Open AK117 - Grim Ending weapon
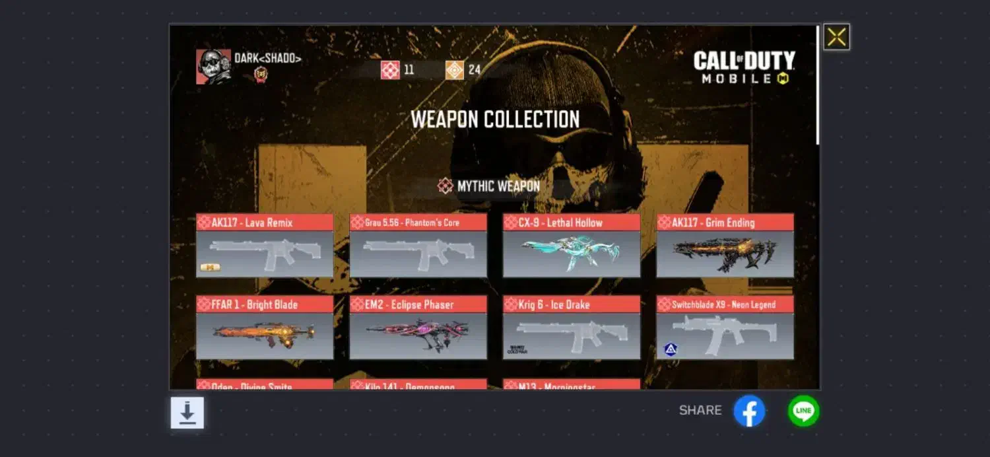 click(x=725, y=245)
